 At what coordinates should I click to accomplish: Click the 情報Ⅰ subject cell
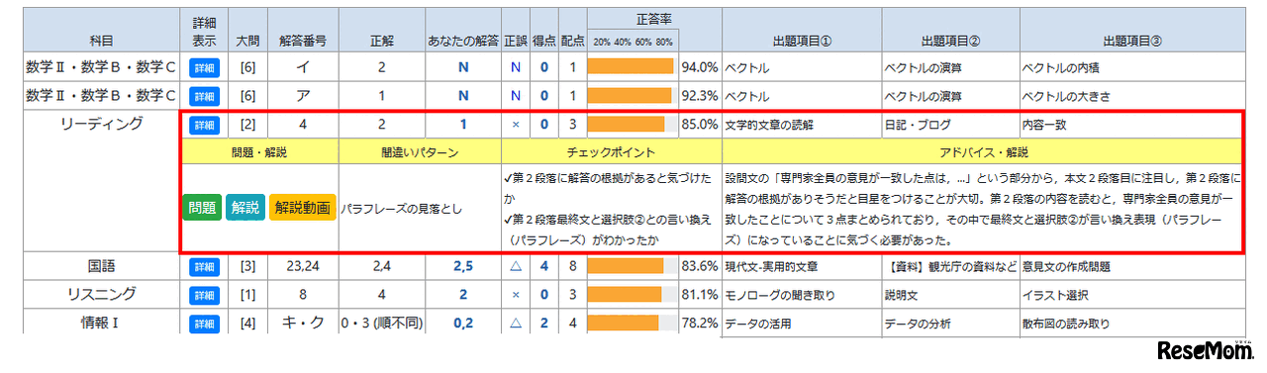100,323
